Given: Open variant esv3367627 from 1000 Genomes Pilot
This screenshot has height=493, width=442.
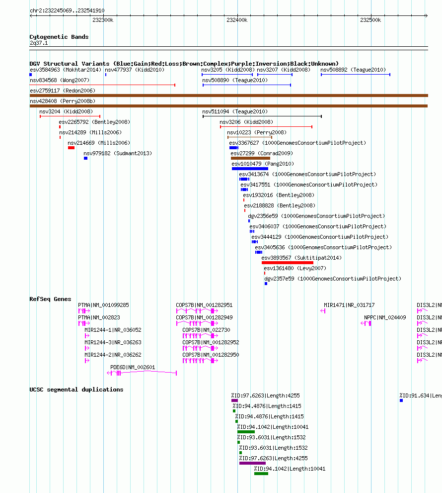Looking at the screenshot, I should 297,143.
